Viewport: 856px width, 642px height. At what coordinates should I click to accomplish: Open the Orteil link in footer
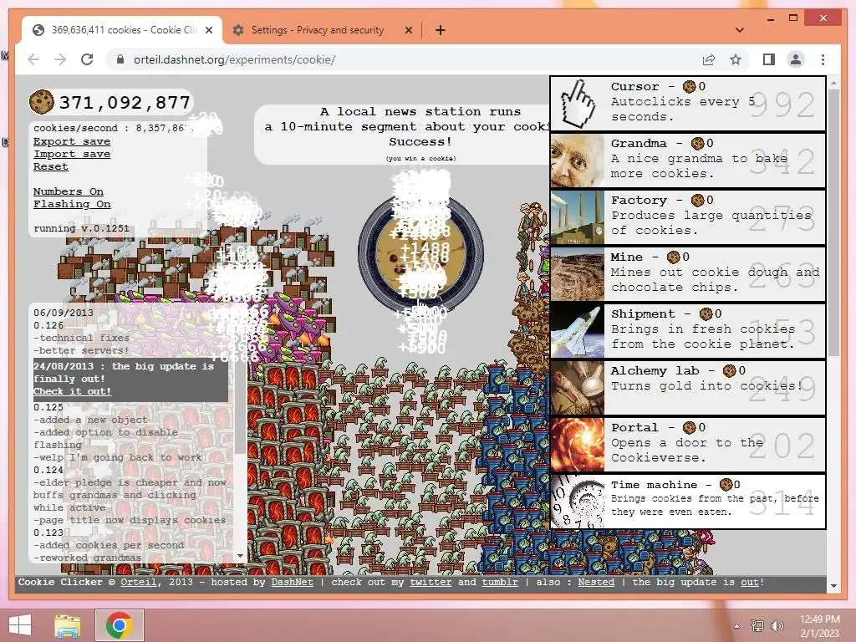[138, 582]
